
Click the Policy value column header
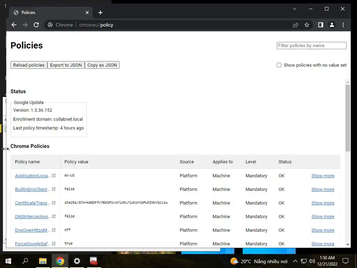point(76,162)
